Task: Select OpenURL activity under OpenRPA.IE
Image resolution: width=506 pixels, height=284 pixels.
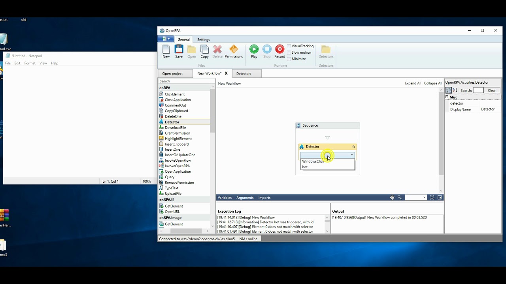Action: pyautogui.click(x=172, y=211)
